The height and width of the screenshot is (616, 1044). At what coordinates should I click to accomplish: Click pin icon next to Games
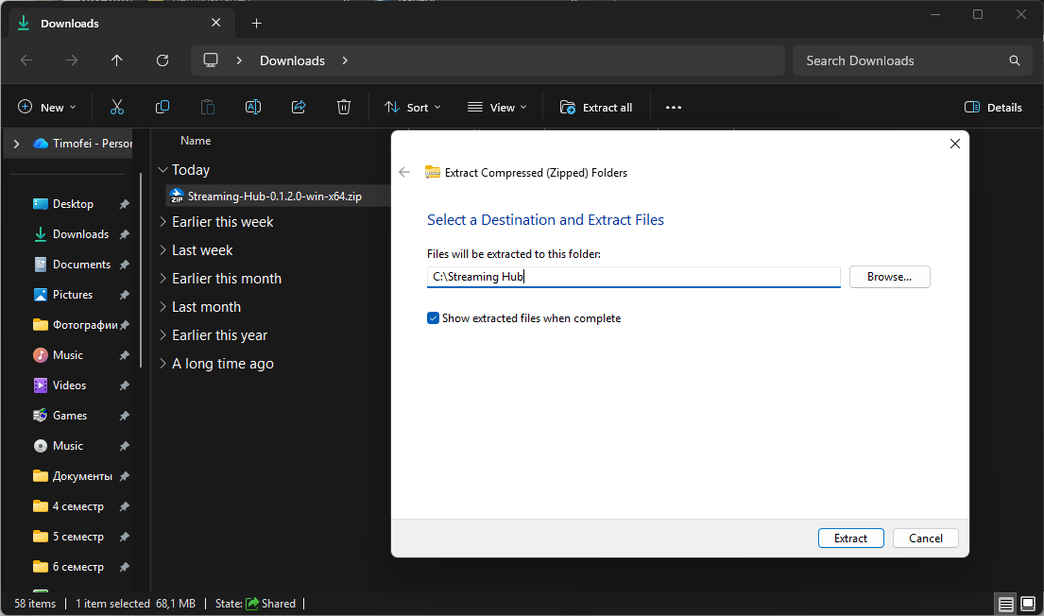tap(124, 417)
